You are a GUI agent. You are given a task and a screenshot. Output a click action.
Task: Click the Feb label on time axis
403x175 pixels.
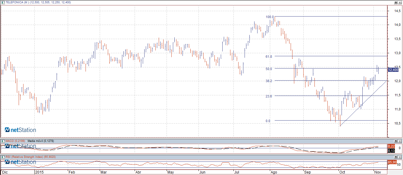click(72, 172)
